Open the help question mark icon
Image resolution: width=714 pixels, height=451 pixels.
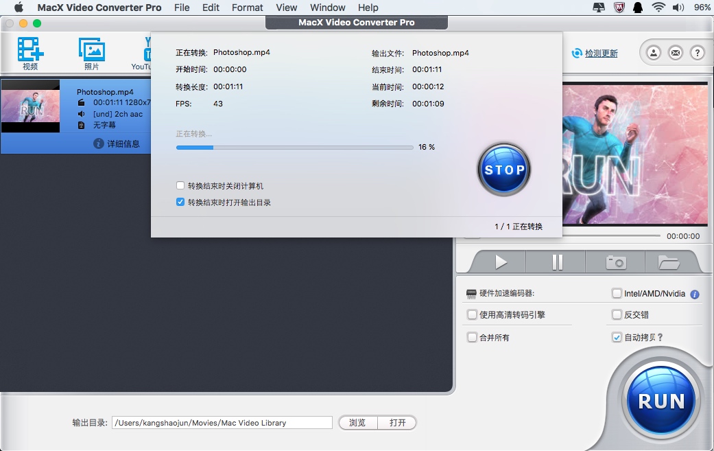tap(697, 53)
